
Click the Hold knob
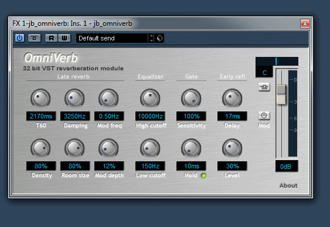(x=191, y=148)
